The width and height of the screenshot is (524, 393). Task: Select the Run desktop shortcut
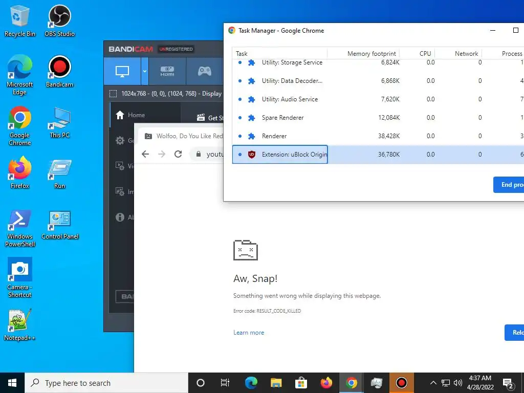click(59, 174)
